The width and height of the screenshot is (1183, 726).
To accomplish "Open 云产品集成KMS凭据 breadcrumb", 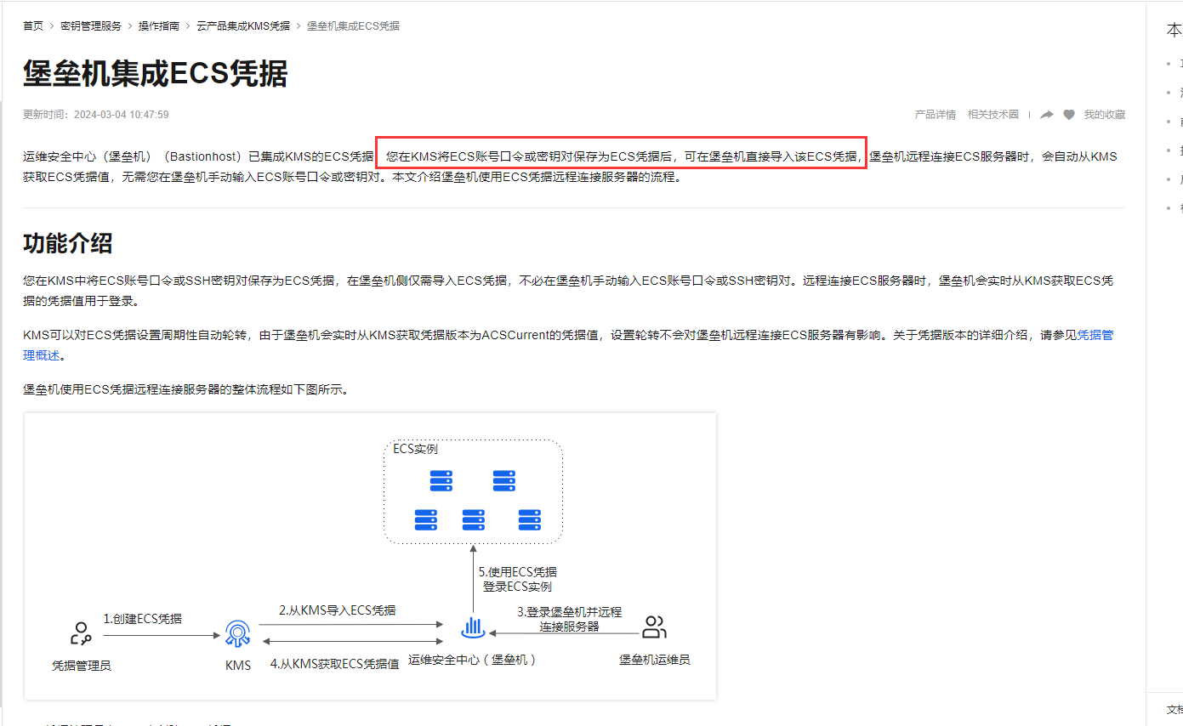I will coord(243,26).
